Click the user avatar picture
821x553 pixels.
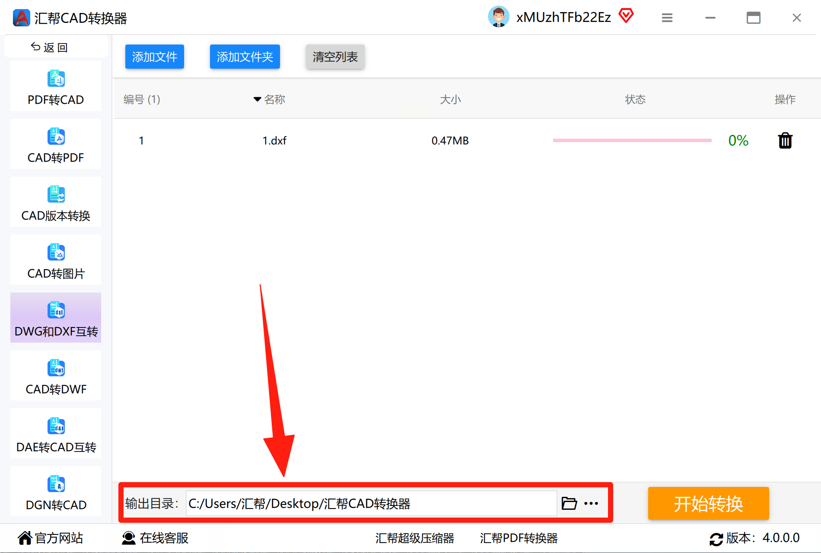[499, 17]
